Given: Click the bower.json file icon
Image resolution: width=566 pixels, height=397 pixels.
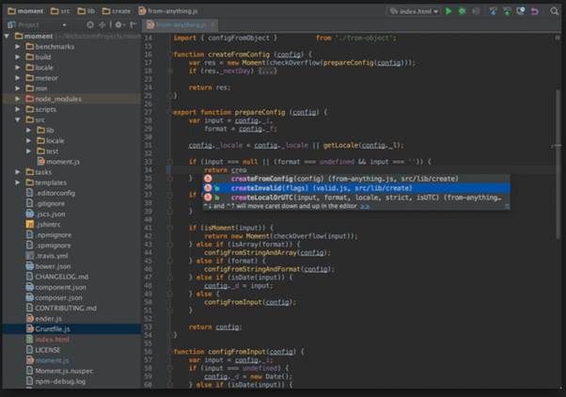Looking at the screenshot, I should (x=30, y=266).
